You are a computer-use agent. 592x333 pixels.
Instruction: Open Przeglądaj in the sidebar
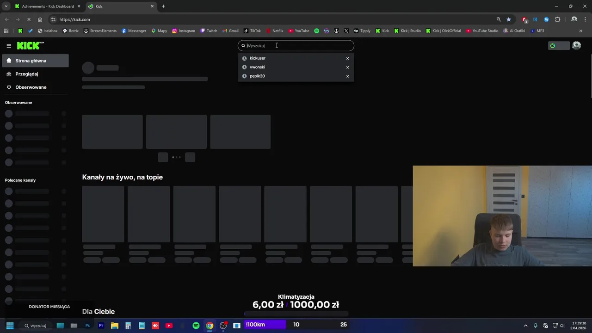tap(35, 74)
